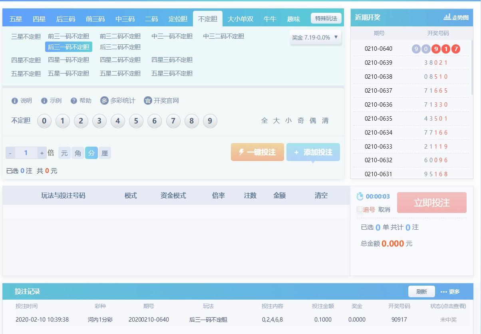Choose 四星一码不定胆 play type
Image resolution: width=481 pixels, height=334 pixels.
tap(69, 60)
